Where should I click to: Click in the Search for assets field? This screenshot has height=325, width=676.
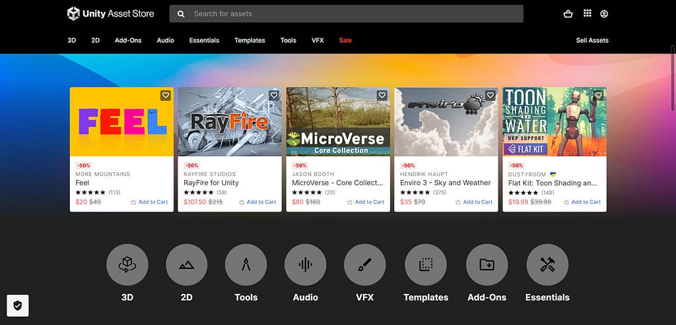click(346, 14)
